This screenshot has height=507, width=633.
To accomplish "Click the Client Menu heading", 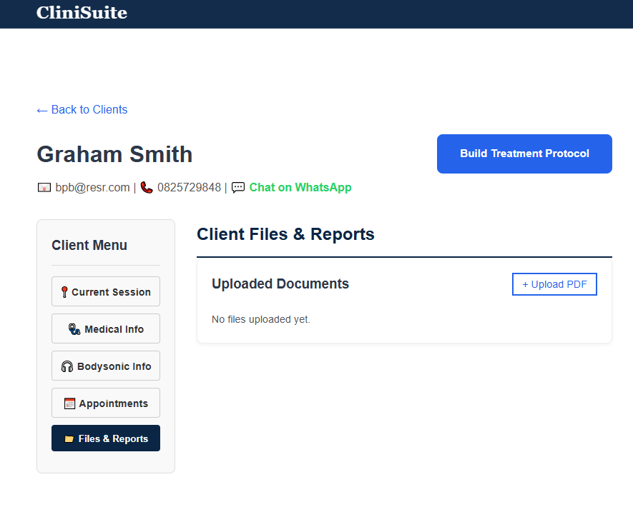I will [89, 245].
